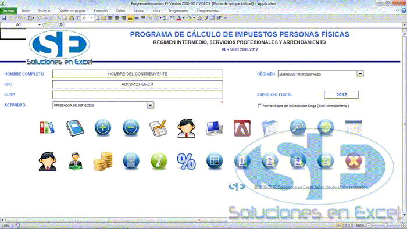Click the man in white shirt icon

[x=187, y=128]
